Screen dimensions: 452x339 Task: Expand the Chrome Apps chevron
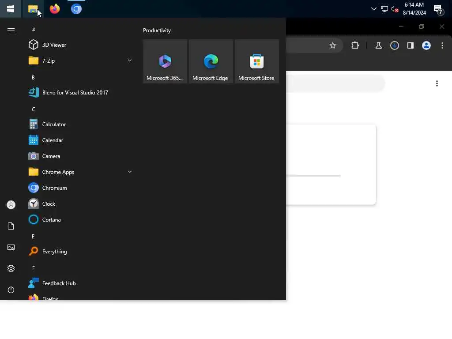click(x=130, y=172)
